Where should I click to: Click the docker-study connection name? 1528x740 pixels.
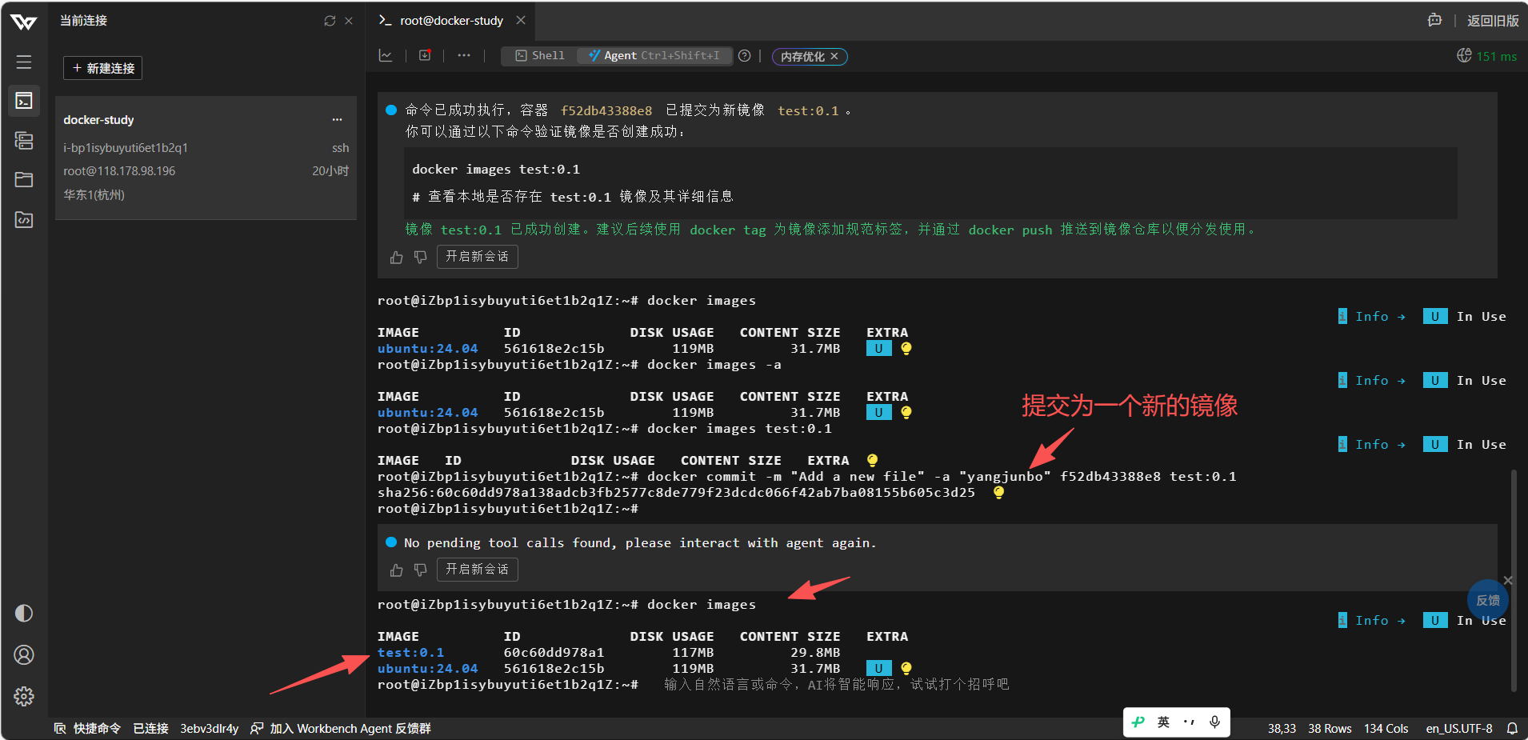98,120
